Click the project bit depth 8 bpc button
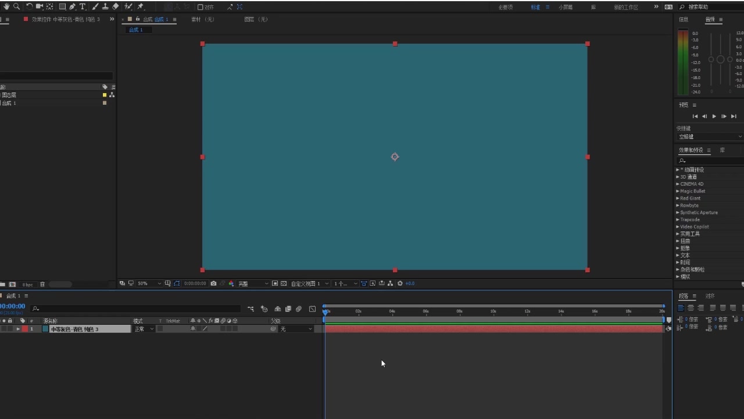Image resolution: width=744 pixels, height=419 pixels. coord(28,285)
